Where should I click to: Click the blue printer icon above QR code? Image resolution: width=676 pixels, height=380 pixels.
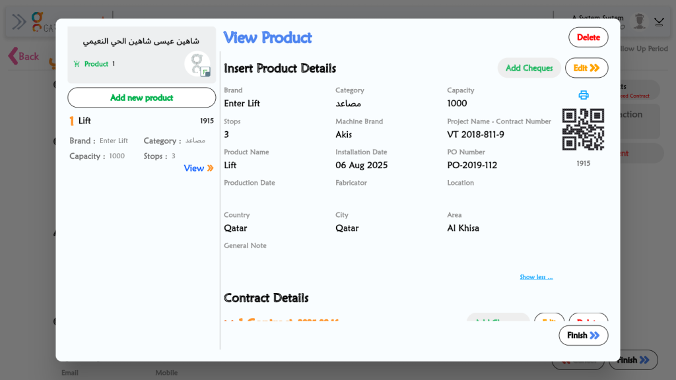tap(583, 95)
